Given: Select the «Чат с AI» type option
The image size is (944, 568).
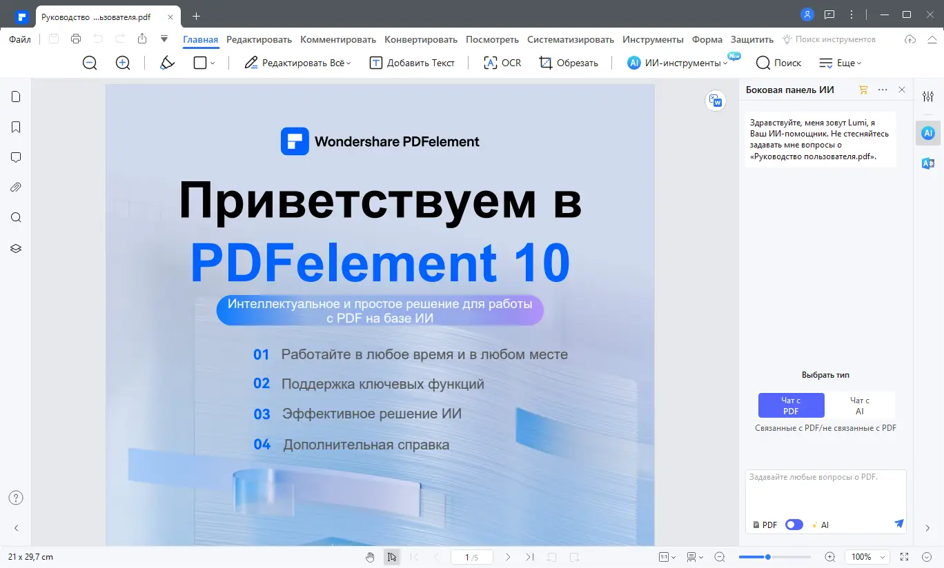Looking at the screenshot, I should pyautogui.click(x=861, y=405).
